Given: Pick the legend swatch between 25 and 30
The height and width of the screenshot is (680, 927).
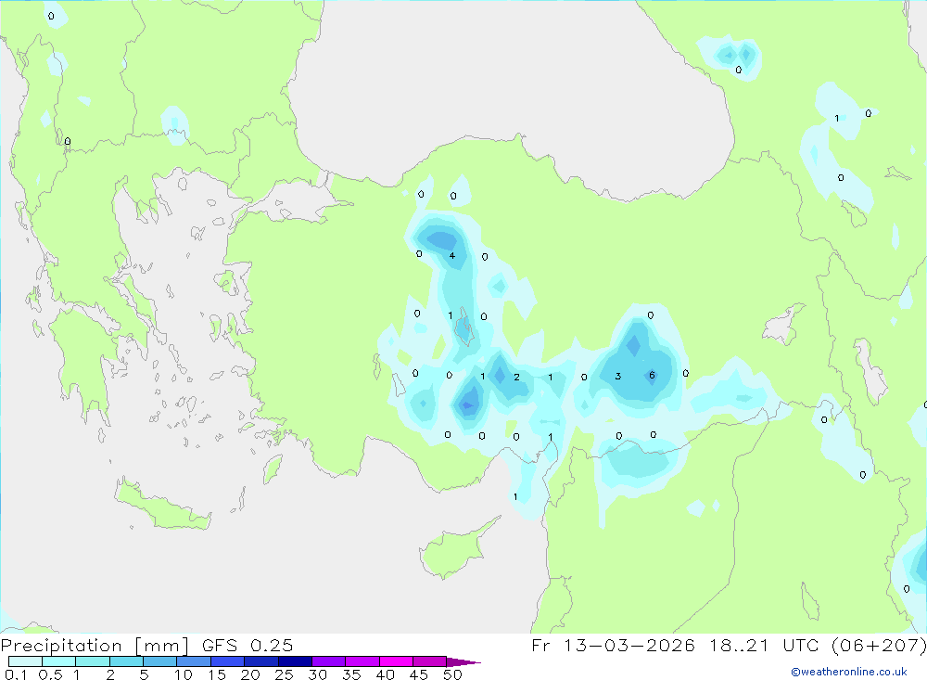Looking at the screenshot, I should pos(295,661).
